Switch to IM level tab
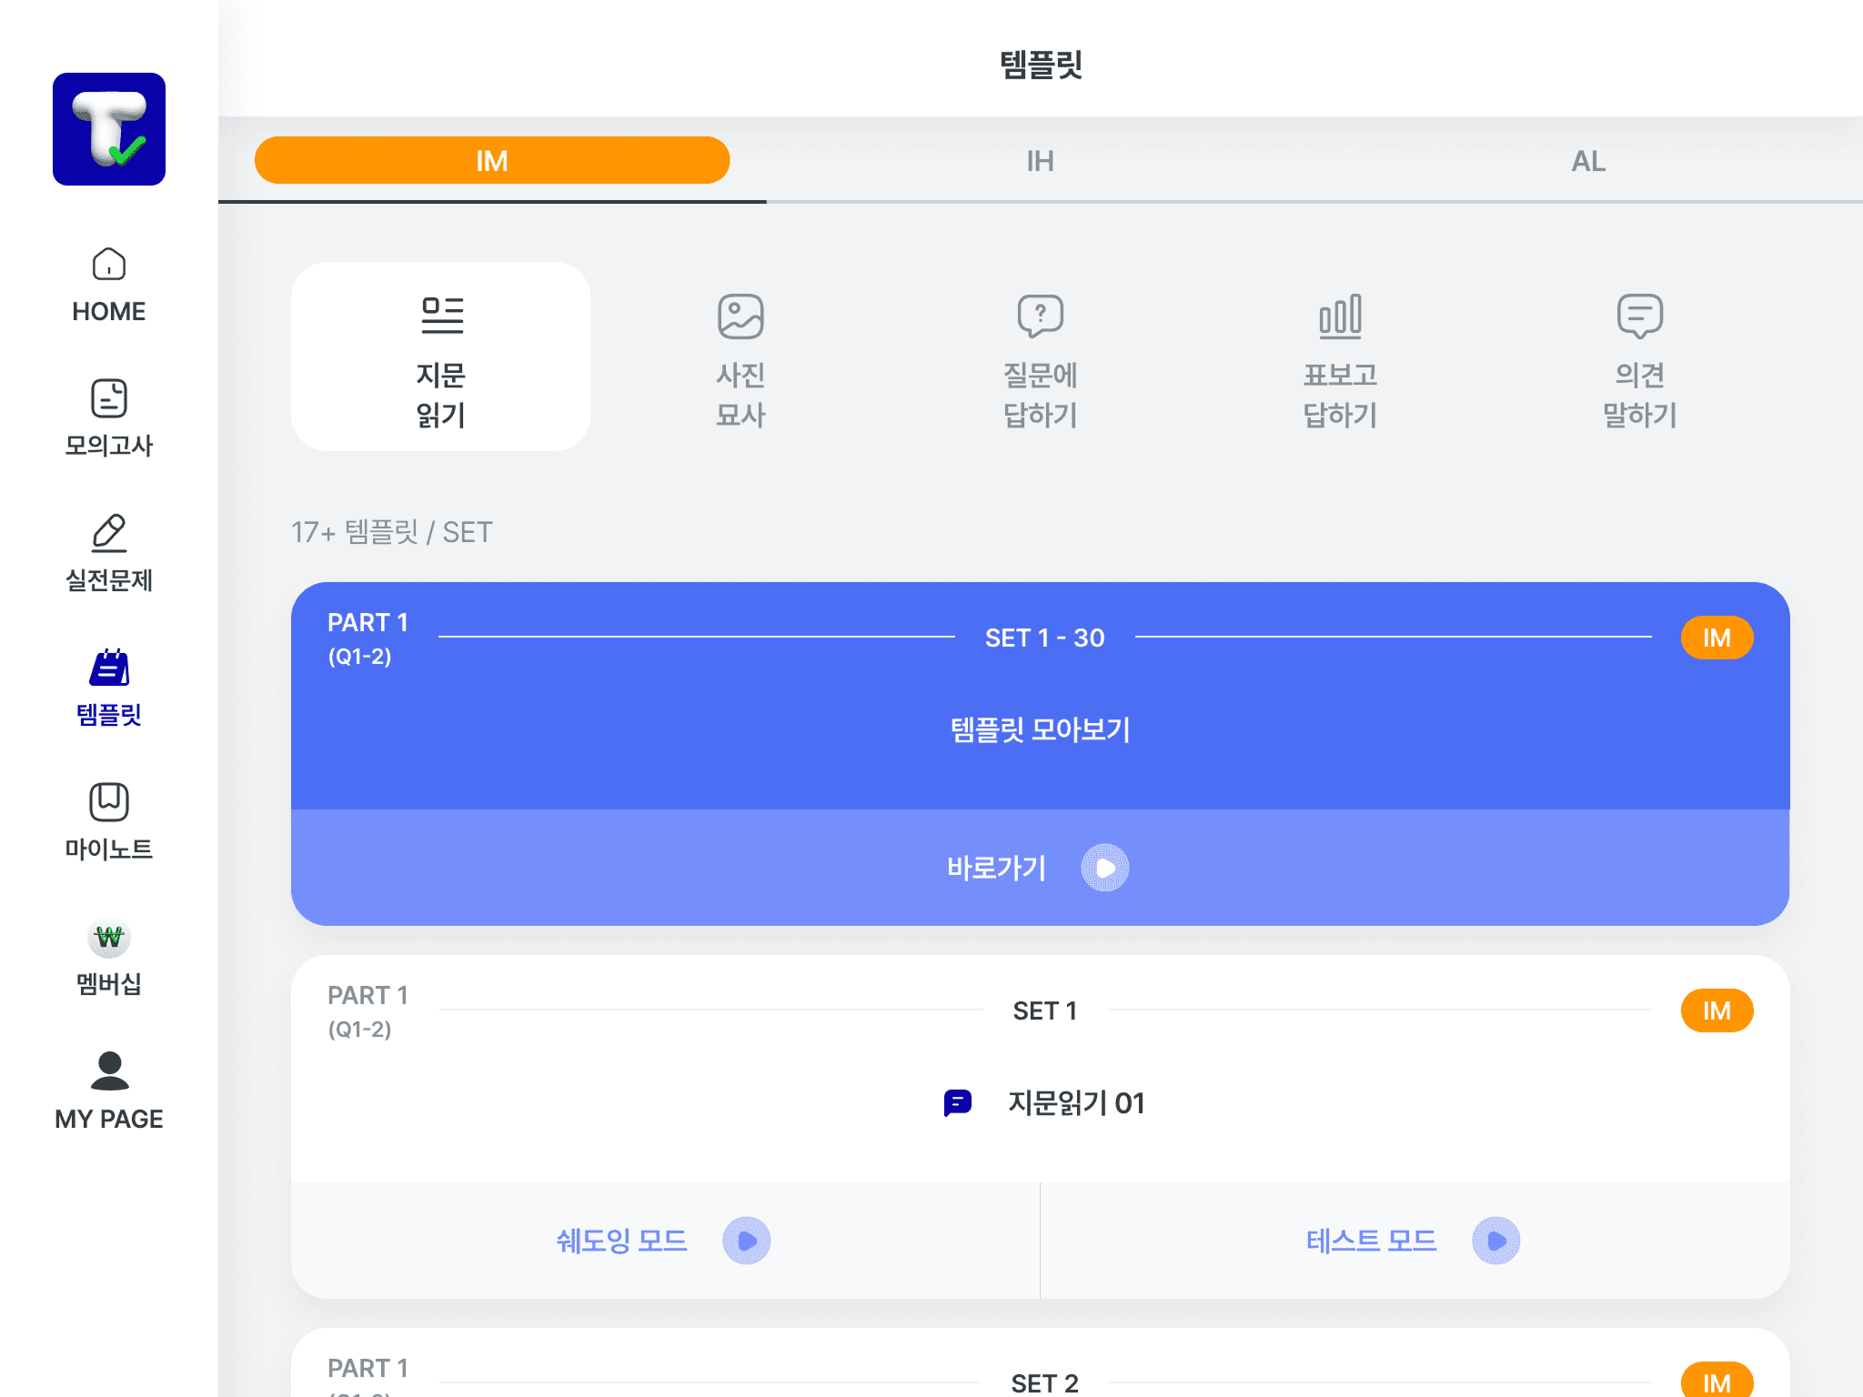 pyautogui.click(x=492, y=161)
